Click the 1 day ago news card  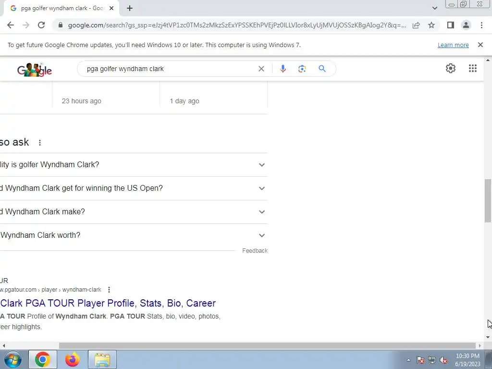[x=214, y=94]
